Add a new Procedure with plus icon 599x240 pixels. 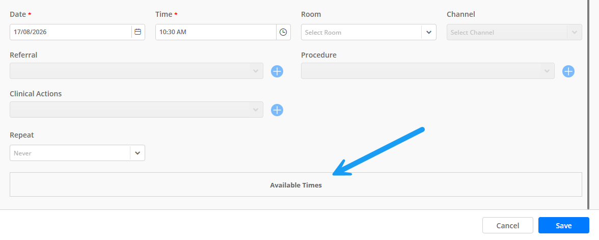(x=568, y=71)
